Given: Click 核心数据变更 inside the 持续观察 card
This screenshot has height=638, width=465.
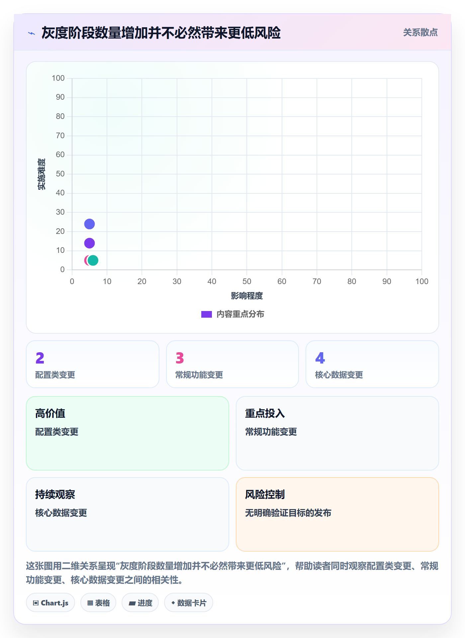Looking at the screenshot, I should pos(61,513).
